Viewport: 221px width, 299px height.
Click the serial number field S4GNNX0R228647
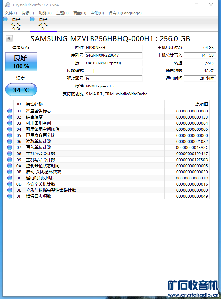[114, 55]
